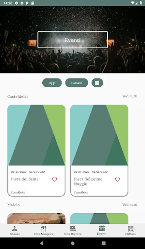
Task: View all Casteldelci events via Vedi tutti
Action: coord(130,96)
